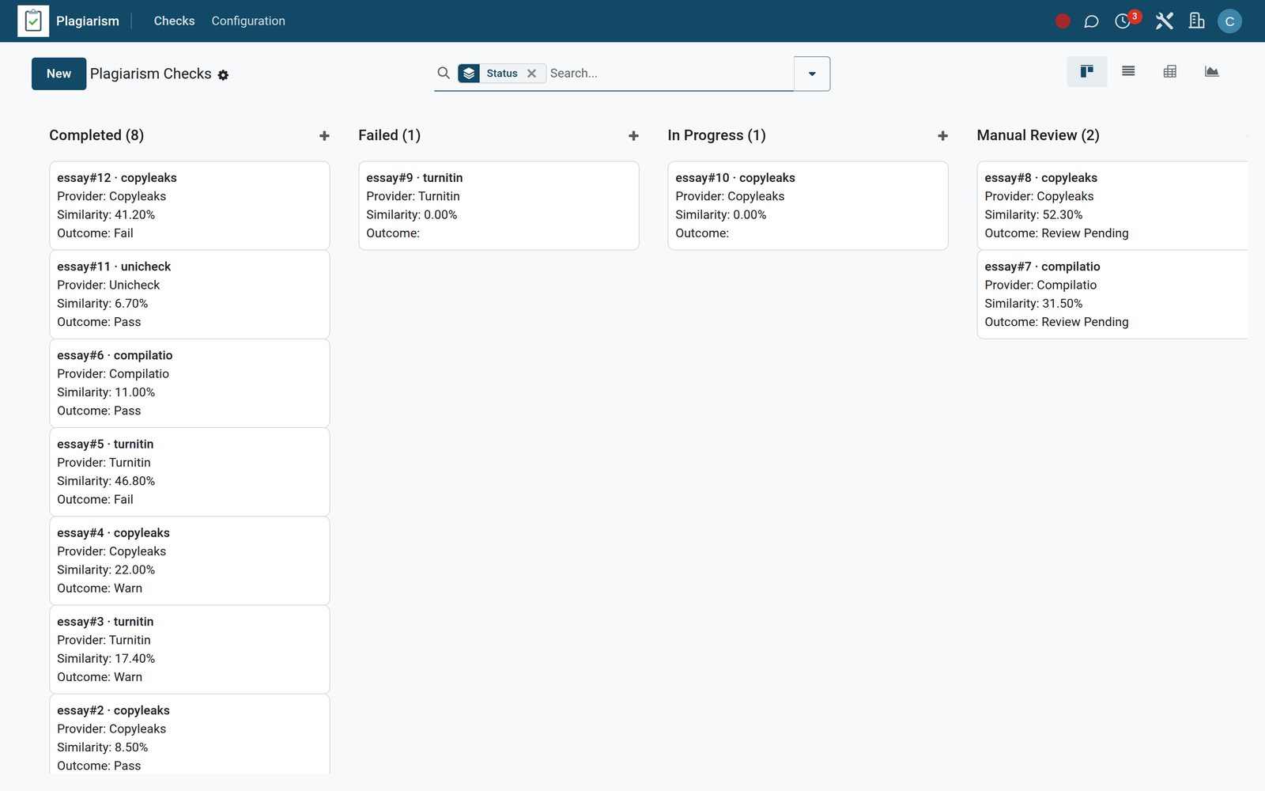1265x791 pixels.
Task: Open the essay#8 copyleaks review card
Action: point(1112,206)
